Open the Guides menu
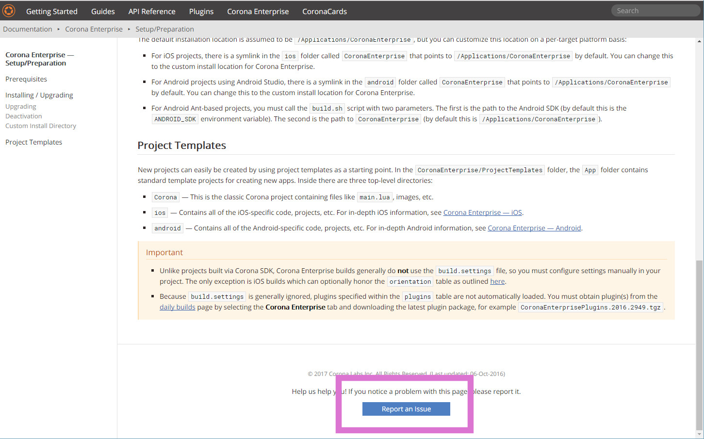This screenshot has width=704, height=439. pyautogui.click(x=103, y=11)
